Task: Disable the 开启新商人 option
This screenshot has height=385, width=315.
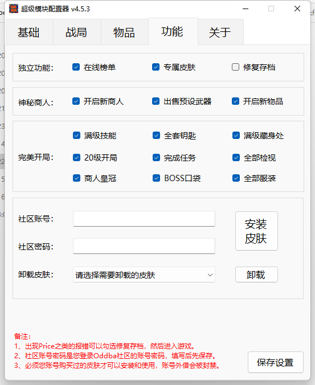Action: [76, 101]
